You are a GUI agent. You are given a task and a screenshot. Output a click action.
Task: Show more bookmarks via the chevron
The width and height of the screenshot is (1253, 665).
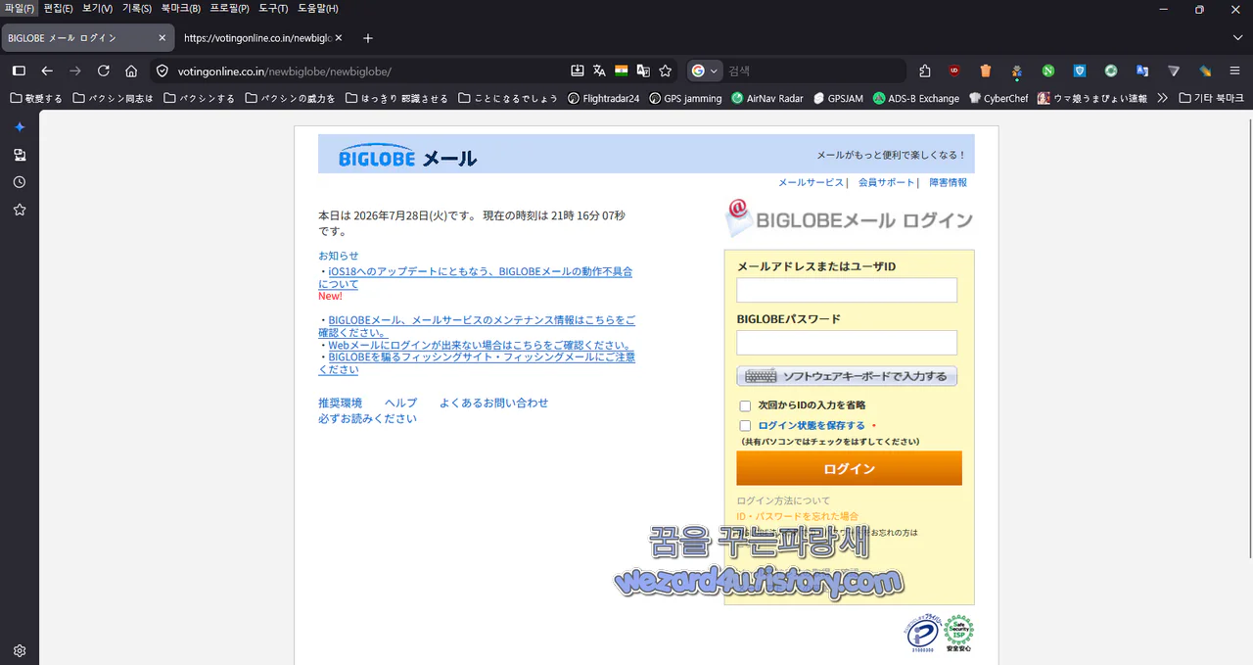(x=1162, y=98)
